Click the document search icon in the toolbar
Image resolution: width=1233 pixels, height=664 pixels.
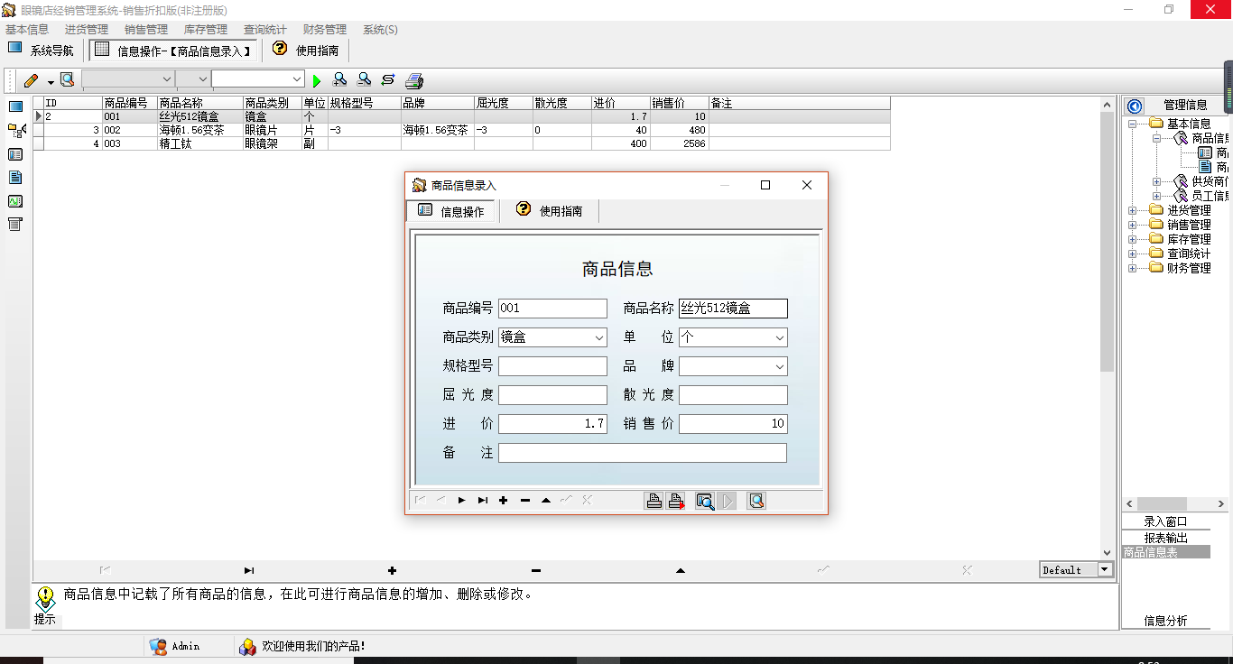68,80
